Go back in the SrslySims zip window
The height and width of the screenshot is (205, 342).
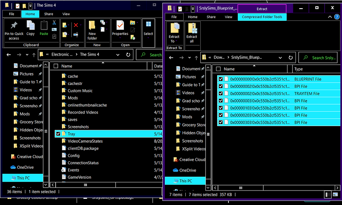click(x=171, y=57)
